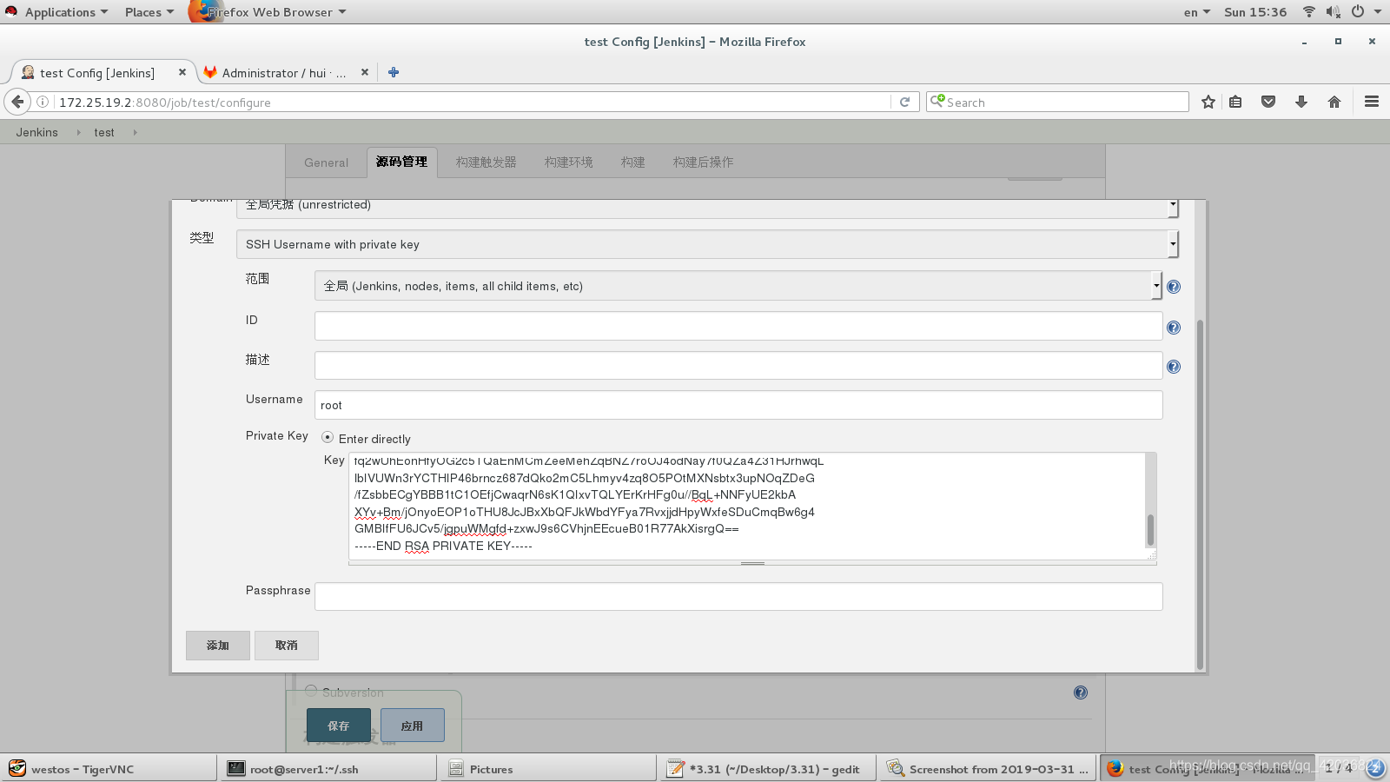
Task: Go to Firefox home page icon
Action: click(1334, 102)
